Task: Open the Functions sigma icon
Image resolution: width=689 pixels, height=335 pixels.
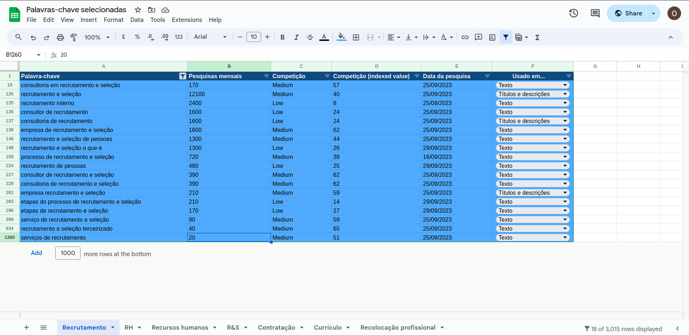Action: pos(537,37)
